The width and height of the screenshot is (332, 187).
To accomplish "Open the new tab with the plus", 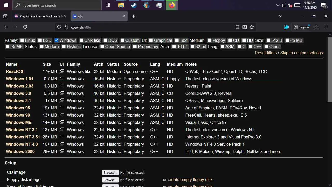I will click(x=133, y=16).
